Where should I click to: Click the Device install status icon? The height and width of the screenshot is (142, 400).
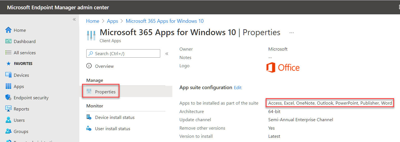[89, 117]
